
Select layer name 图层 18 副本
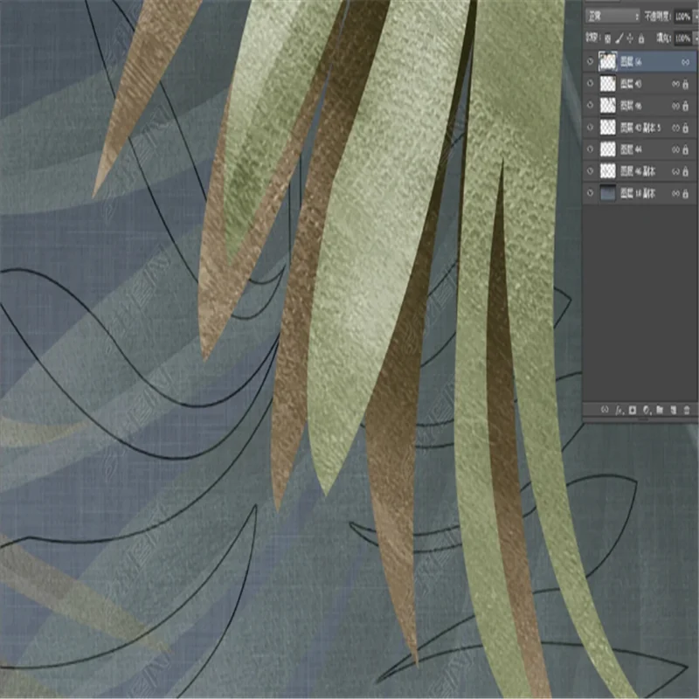638,193
